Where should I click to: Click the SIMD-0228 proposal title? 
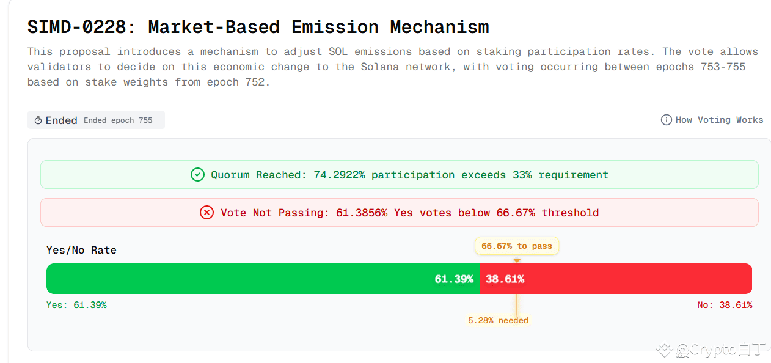(257, 27)
